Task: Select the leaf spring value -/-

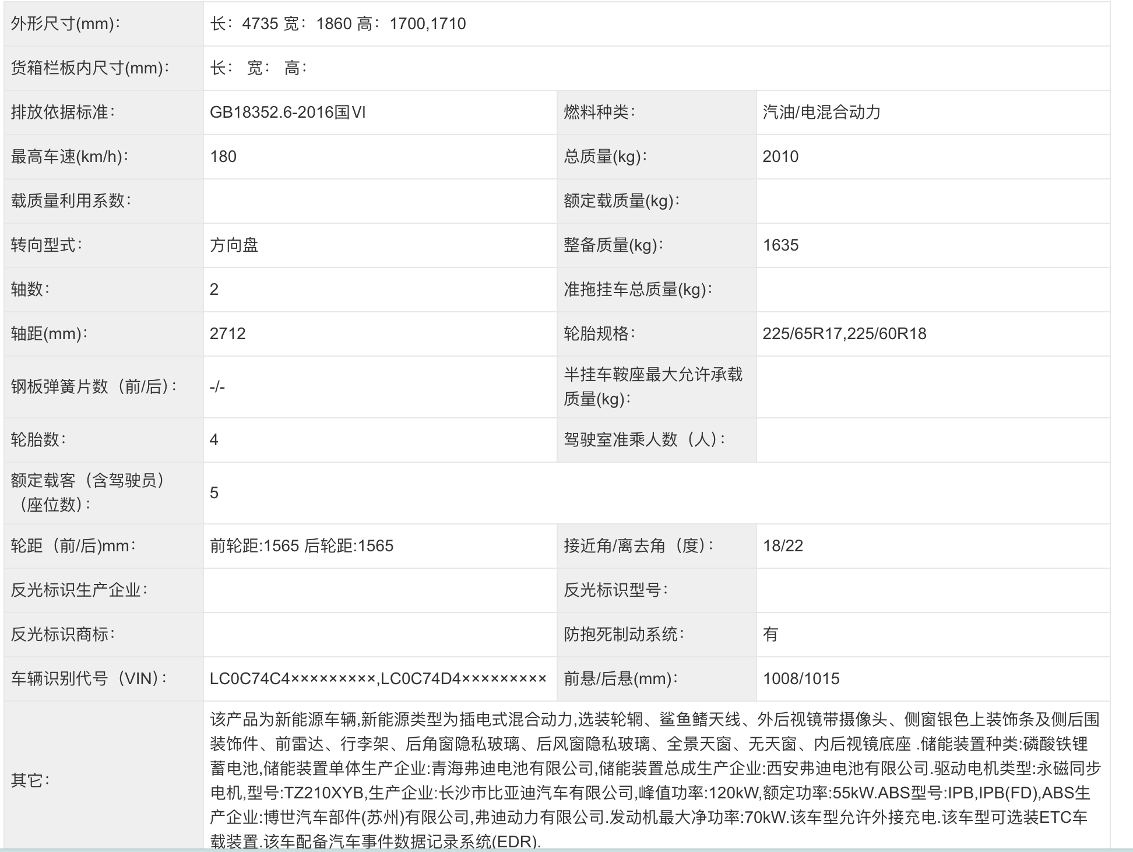Action: [217, 387]
